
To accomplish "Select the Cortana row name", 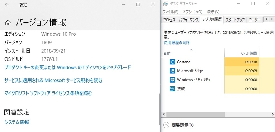I will [x=184, y=62].
